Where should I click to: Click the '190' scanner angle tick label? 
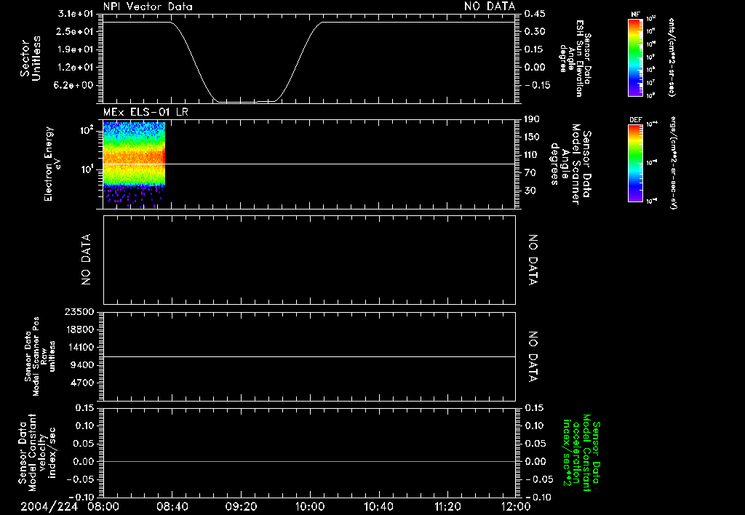pos(532,119)
